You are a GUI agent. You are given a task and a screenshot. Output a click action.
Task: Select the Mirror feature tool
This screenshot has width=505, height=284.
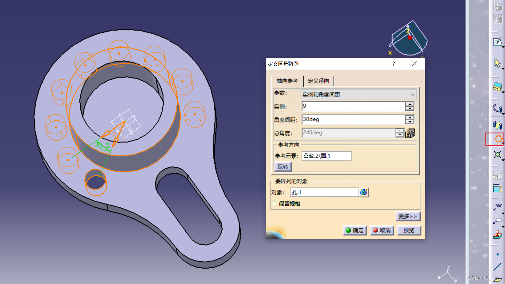click(x=498, y=125)
